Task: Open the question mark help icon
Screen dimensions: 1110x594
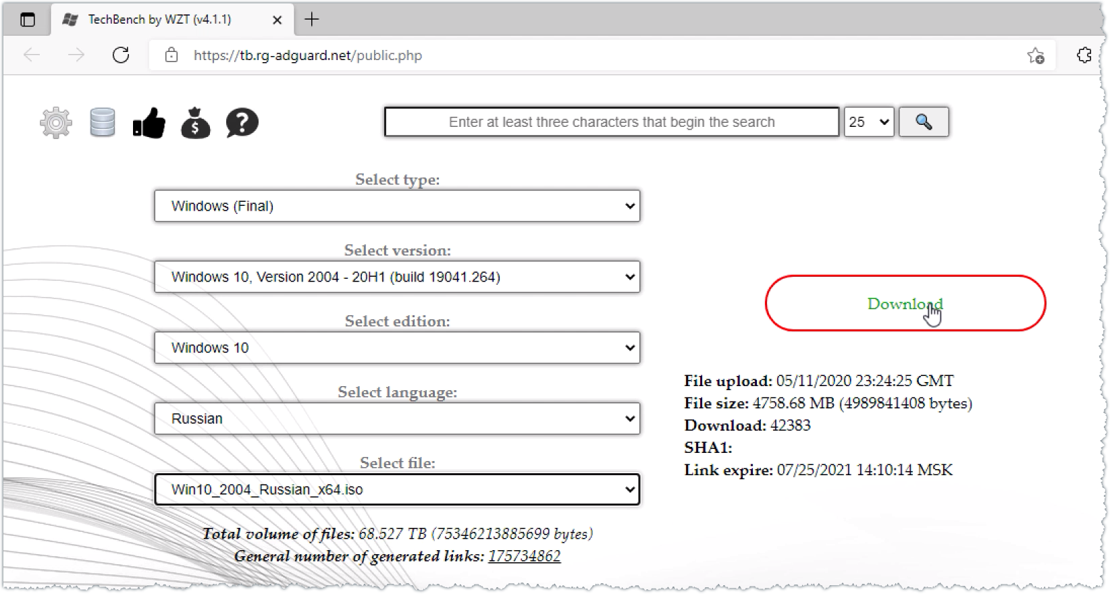Action: (242, 123)
